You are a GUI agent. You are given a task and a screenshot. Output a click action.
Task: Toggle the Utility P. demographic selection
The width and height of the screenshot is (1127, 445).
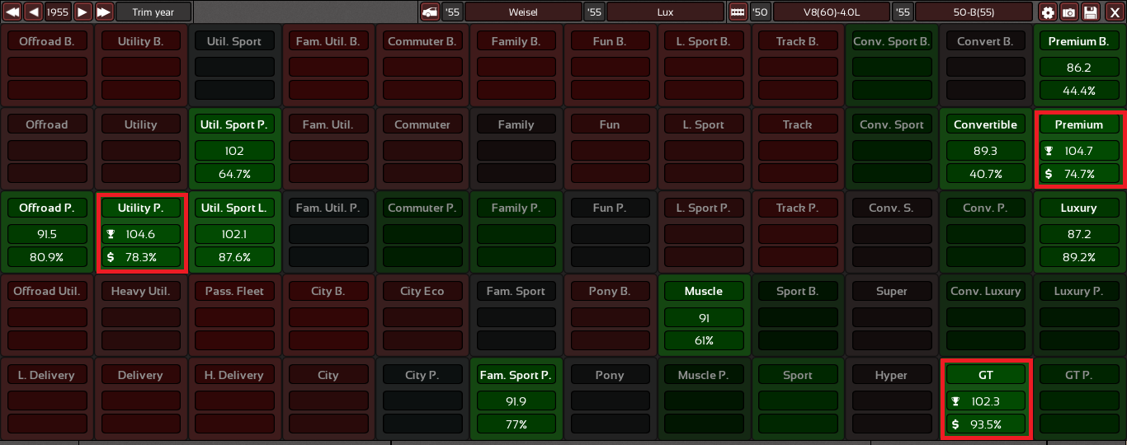[140, 208]
